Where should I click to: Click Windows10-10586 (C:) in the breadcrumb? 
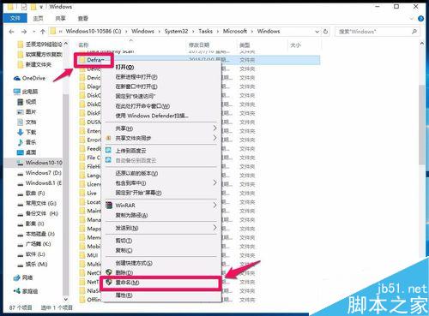(94, 32)
